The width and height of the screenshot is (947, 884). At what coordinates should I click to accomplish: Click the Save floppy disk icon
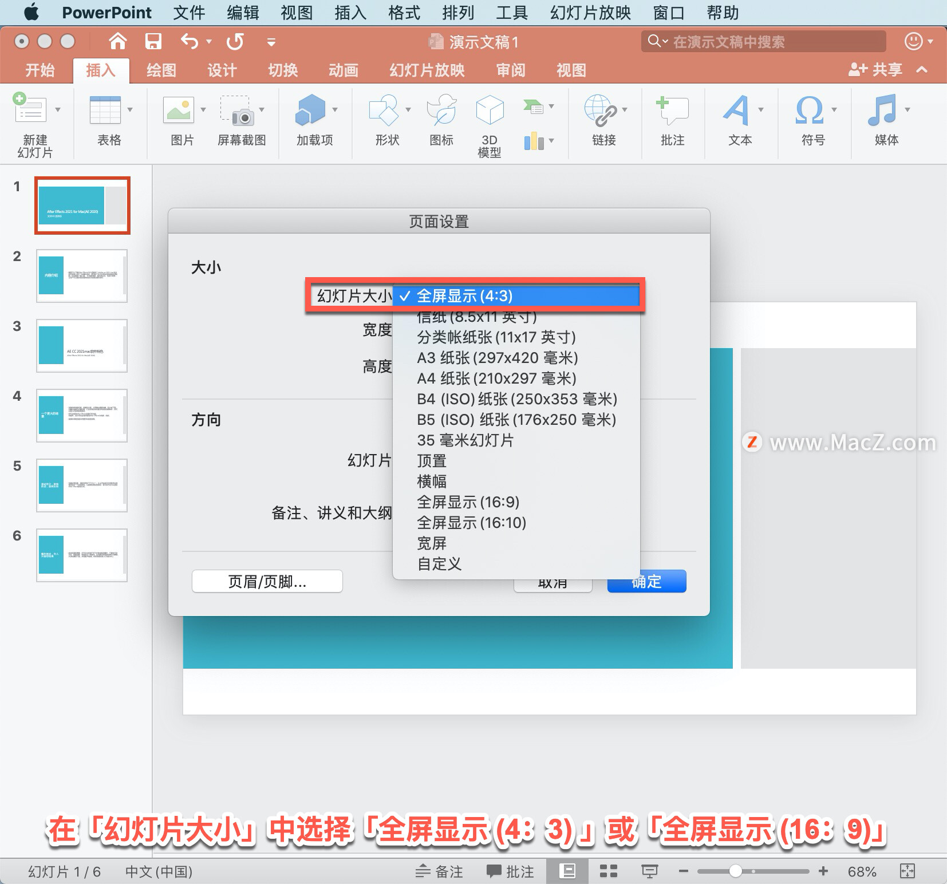pos(153,41)
